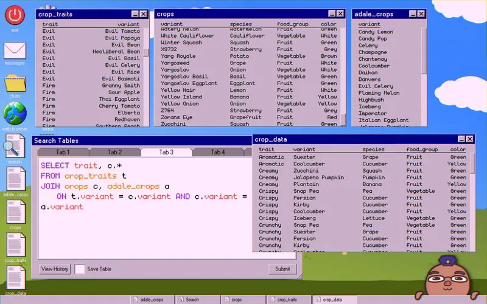Switch to Tab 1 in Search Tables

click(63, 152)
